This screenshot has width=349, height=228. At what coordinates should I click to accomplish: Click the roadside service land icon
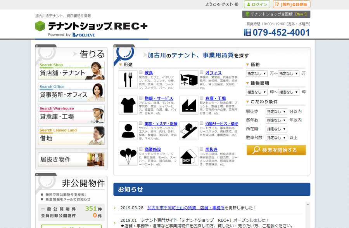(x=189, y=131)
